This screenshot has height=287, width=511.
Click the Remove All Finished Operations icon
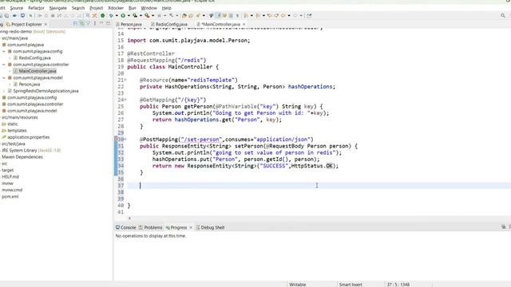coord(504,226)
